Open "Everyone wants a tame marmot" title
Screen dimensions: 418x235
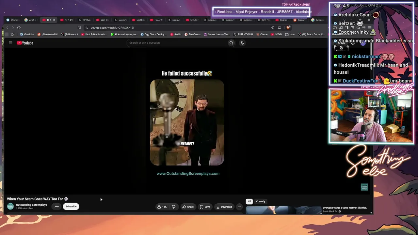[x=345, y=208]
